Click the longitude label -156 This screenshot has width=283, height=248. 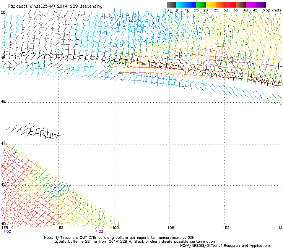(x=169, y=228)
